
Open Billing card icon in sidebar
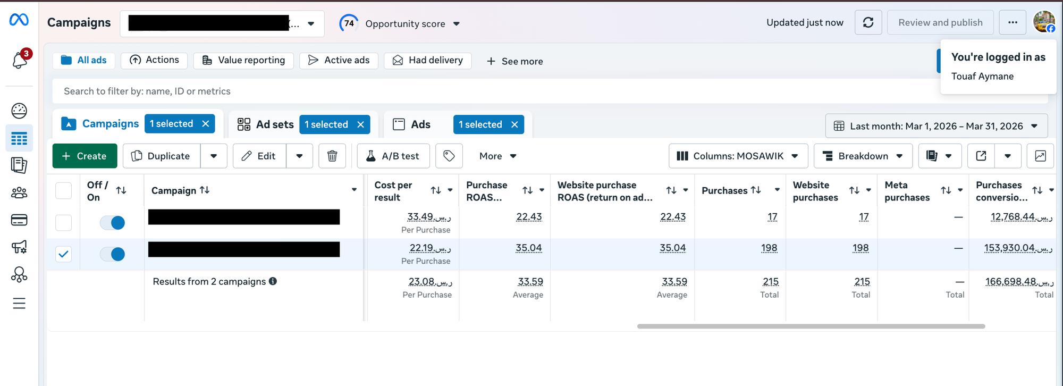click(19, 220)
